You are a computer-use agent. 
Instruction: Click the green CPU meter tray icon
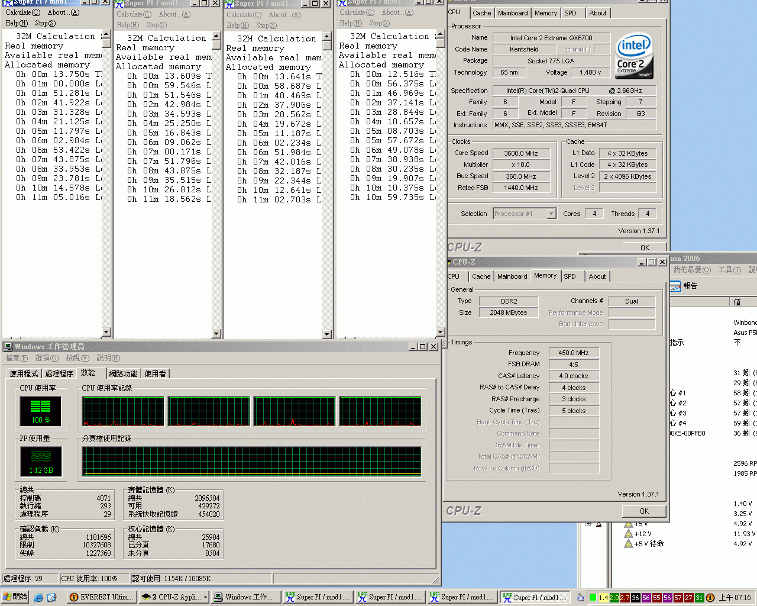pyautogui.click(x=593, y=598)
